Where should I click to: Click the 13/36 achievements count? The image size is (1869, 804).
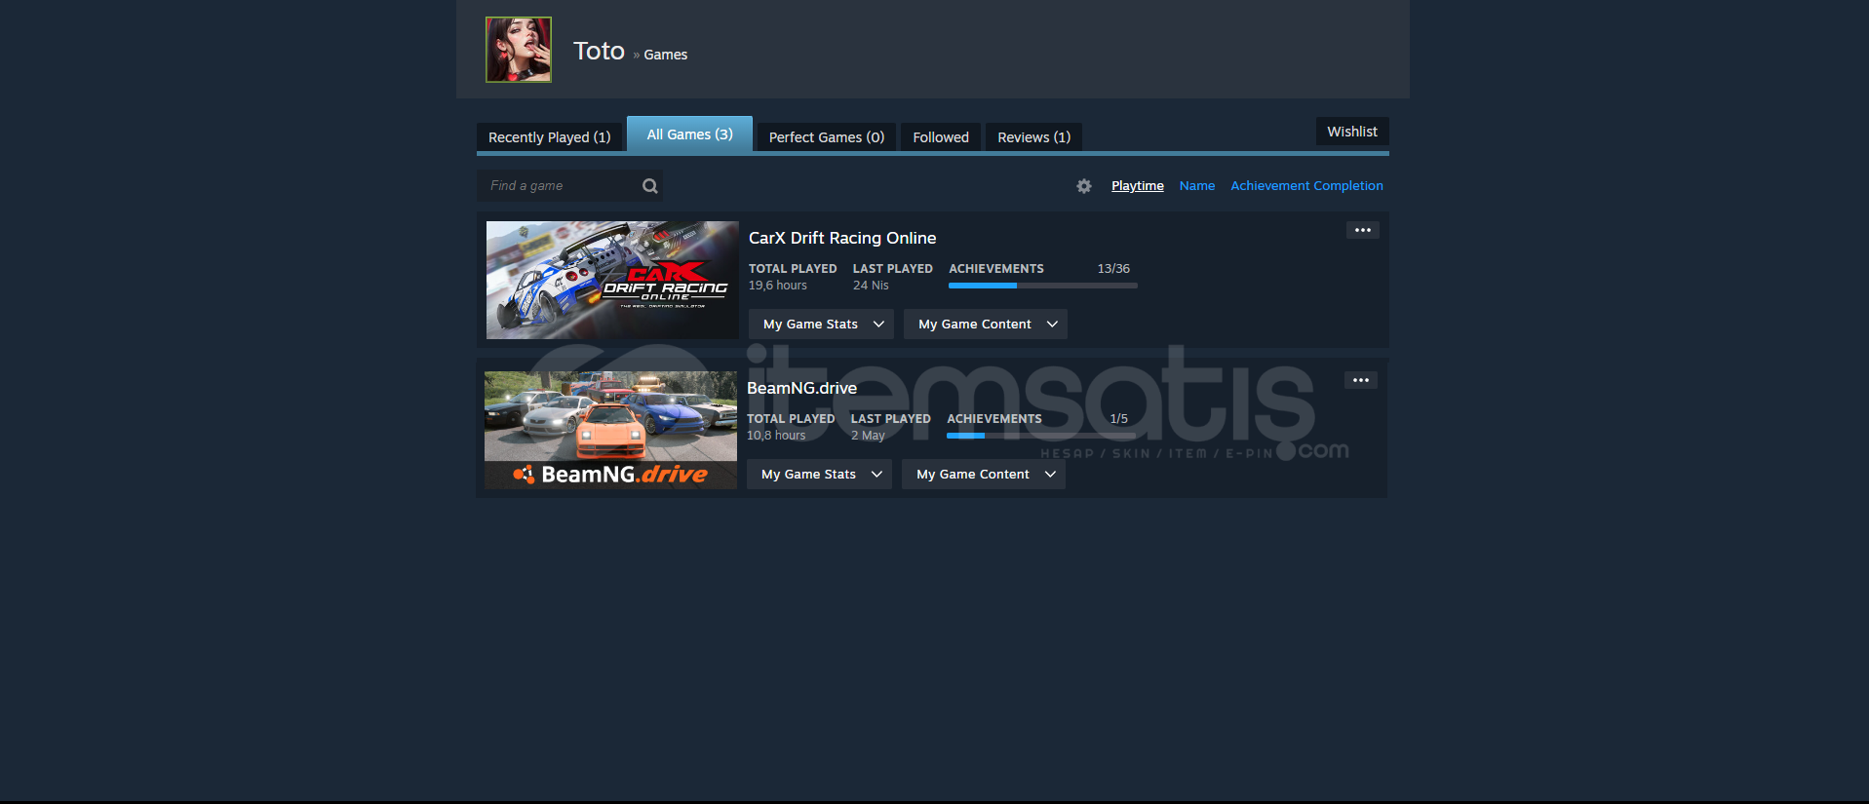tap(1113, 269)
